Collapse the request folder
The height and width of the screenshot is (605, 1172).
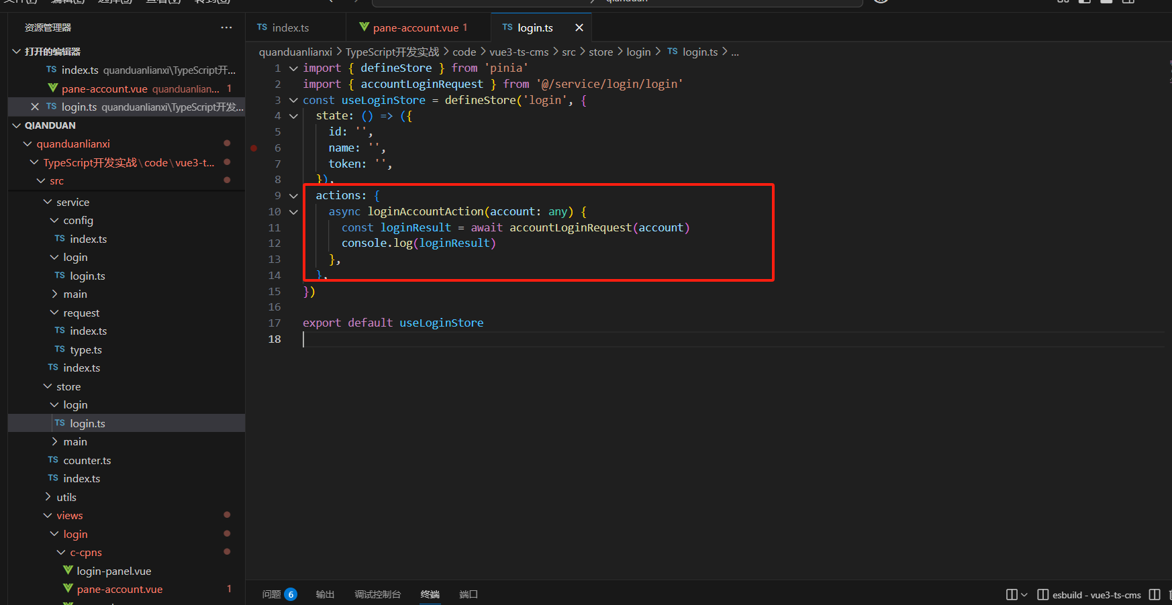pos(54,313)
